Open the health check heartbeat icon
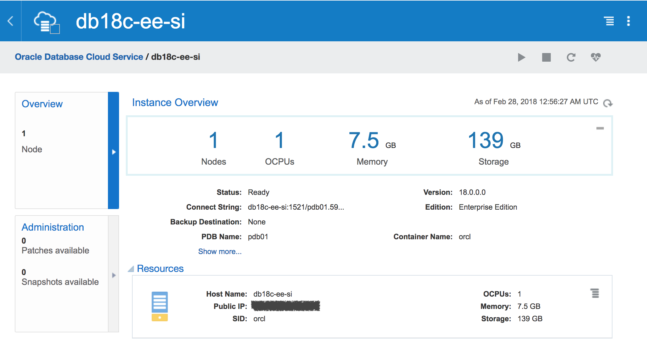The image size is (647, 349). pos(596,57)
